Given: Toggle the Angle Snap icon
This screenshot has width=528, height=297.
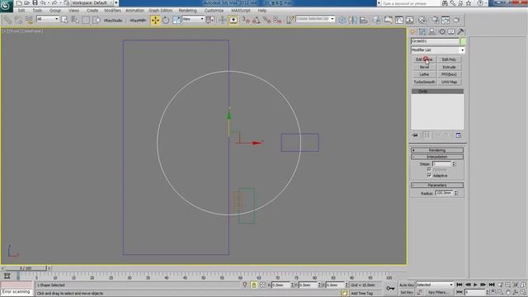Looking at the screenshot, I should [257, 20].
